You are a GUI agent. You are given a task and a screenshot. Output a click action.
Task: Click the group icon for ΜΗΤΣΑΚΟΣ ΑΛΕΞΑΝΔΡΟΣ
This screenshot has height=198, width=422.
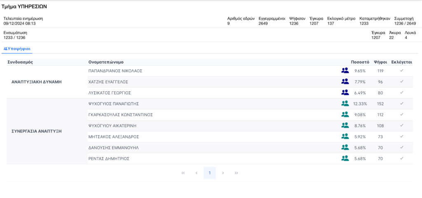click(x=345, y=137)
